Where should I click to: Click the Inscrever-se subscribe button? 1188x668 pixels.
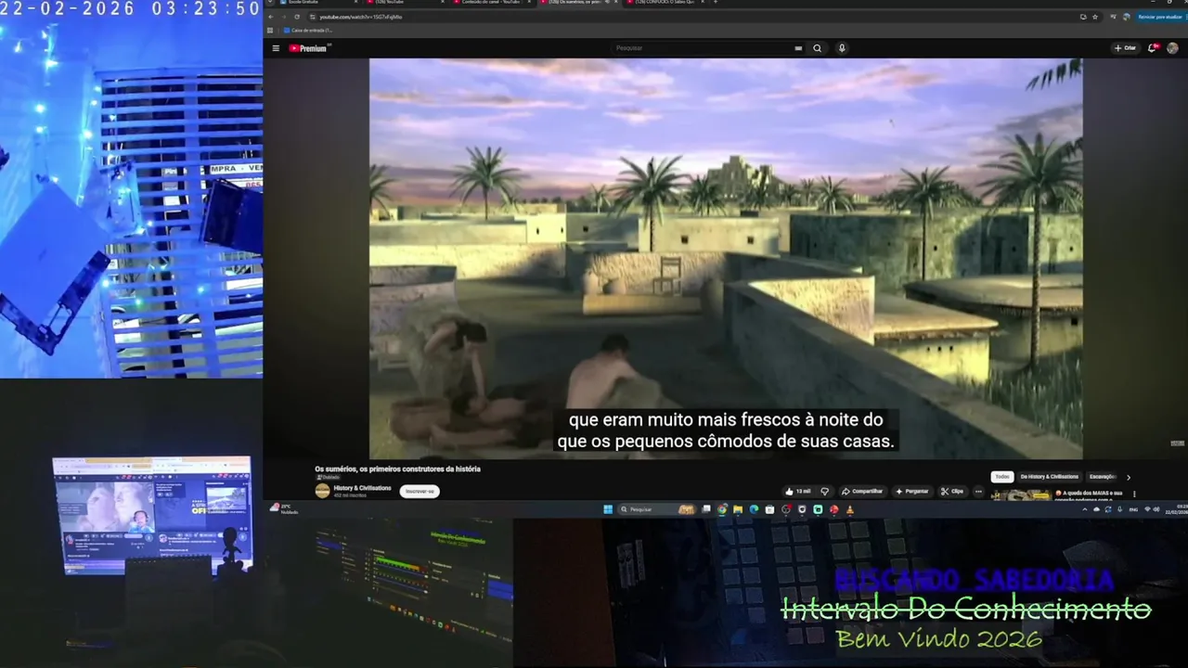(x=420, y=492)
